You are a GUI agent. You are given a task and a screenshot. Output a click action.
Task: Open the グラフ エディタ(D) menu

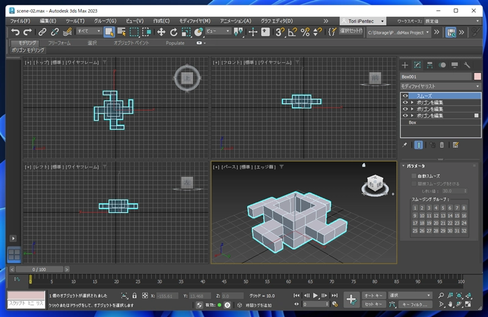[277, 21]
